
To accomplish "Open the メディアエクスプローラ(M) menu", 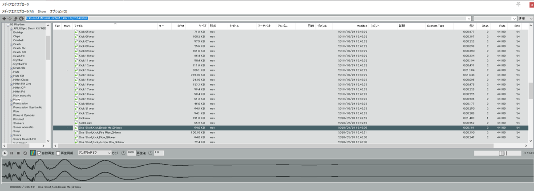I will (18, 11).
